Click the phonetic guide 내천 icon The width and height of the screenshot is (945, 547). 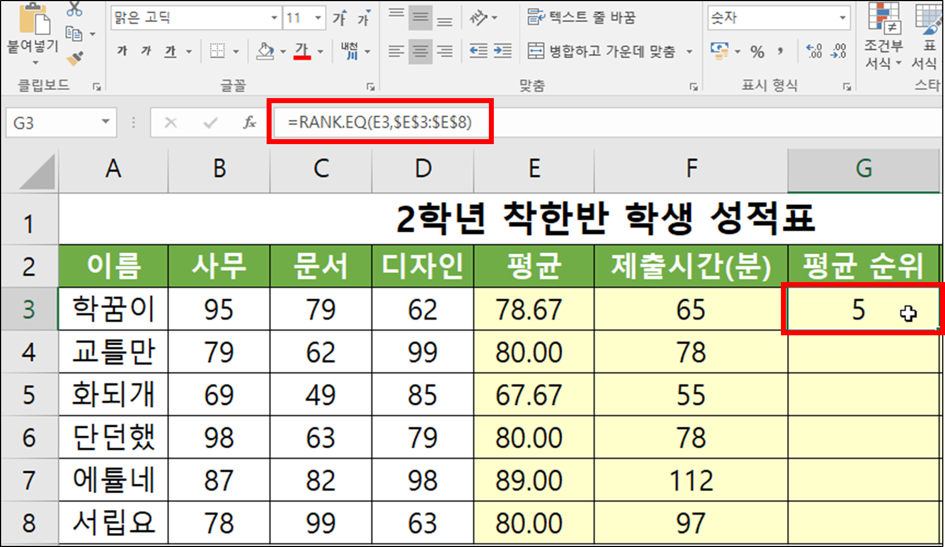pos(350,52)
